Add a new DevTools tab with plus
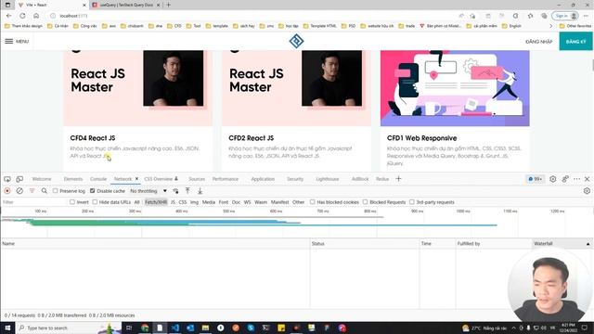Image resolution: width=594 pixels, height=334 pixels. (x=398, y=179)
